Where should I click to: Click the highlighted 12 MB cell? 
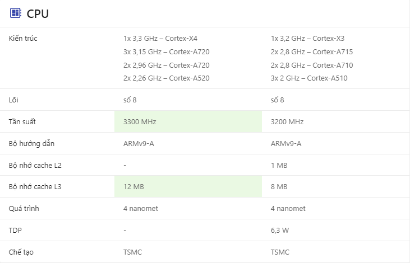coord(187,186)
